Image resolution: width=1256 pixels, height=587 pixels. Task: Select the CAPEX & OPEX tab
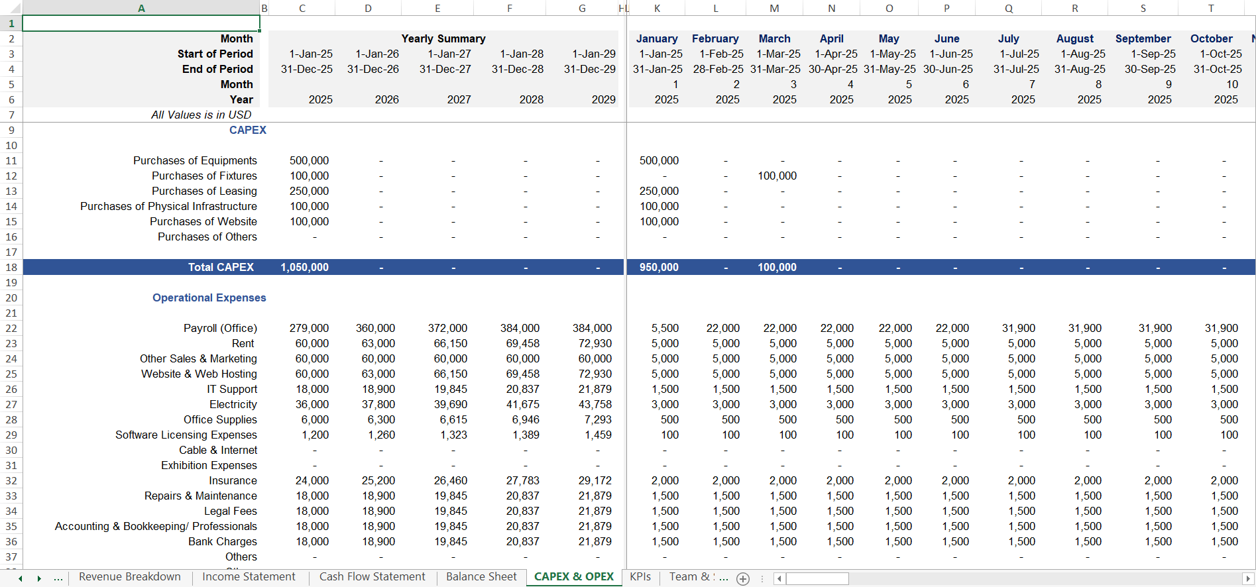pos(574,577)
